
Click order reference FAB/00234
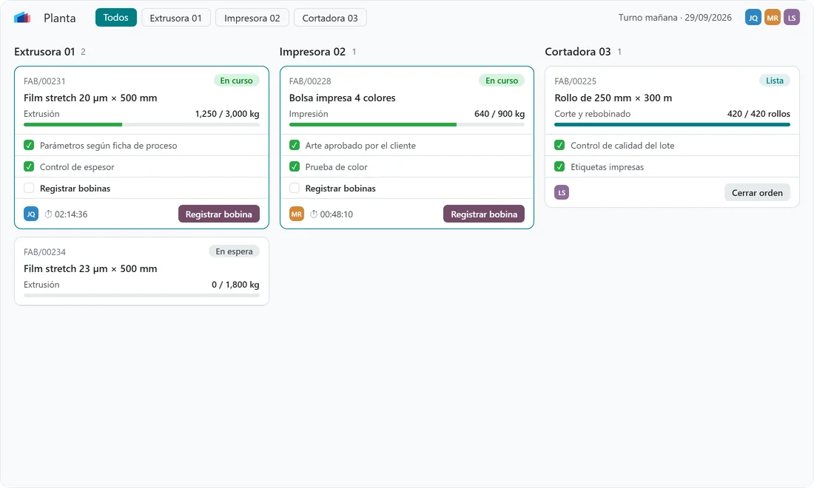click(44, 251)
